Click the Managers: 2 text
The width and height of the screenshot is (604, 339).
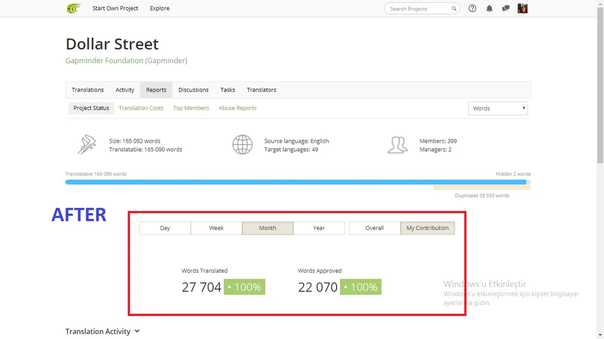[436, 150]
